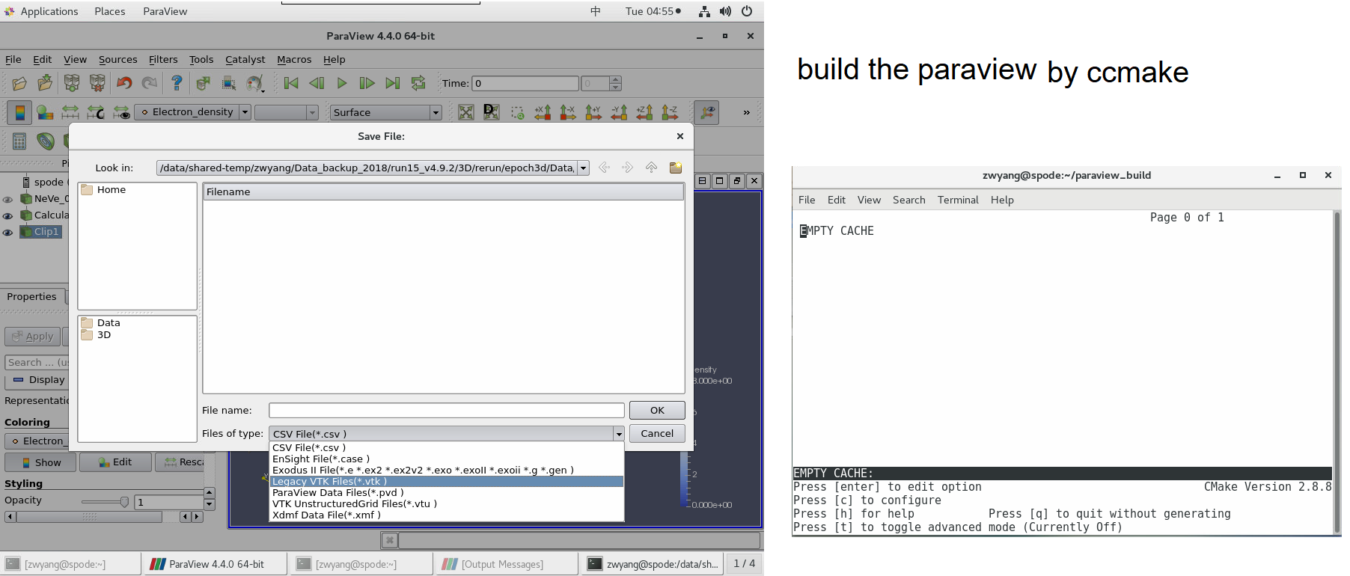The image size is (1350, 576).
Task: Step to previous animation frame
Action: 317,83
